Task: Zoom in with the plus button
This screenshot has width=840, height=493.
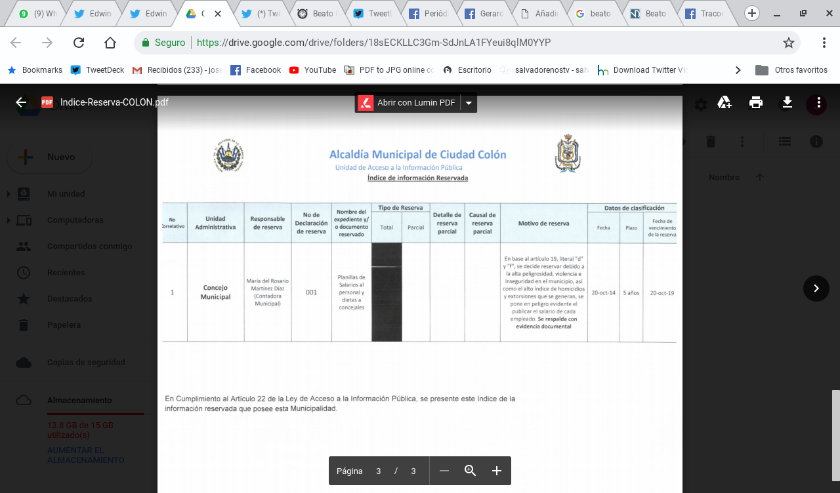Action: (x=497, y=471)
